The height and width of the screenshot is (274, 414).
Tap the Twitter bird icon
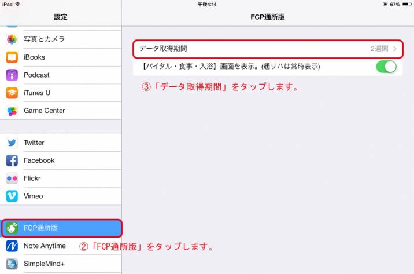[12, 143]
